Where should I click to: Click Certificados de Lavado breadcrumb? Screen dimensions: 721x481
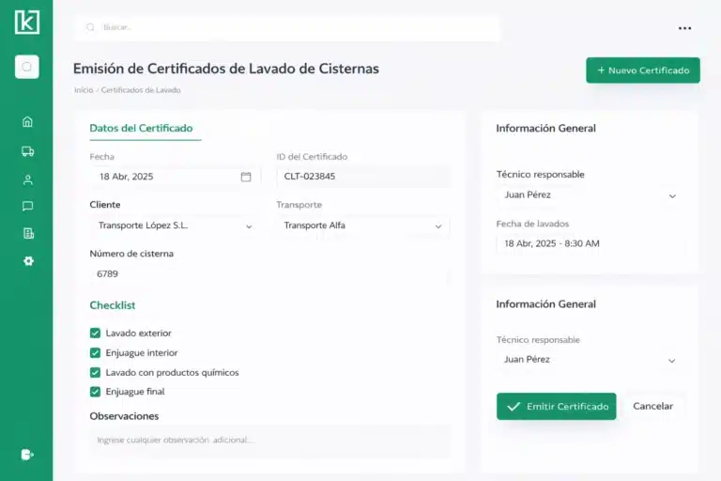141,90
